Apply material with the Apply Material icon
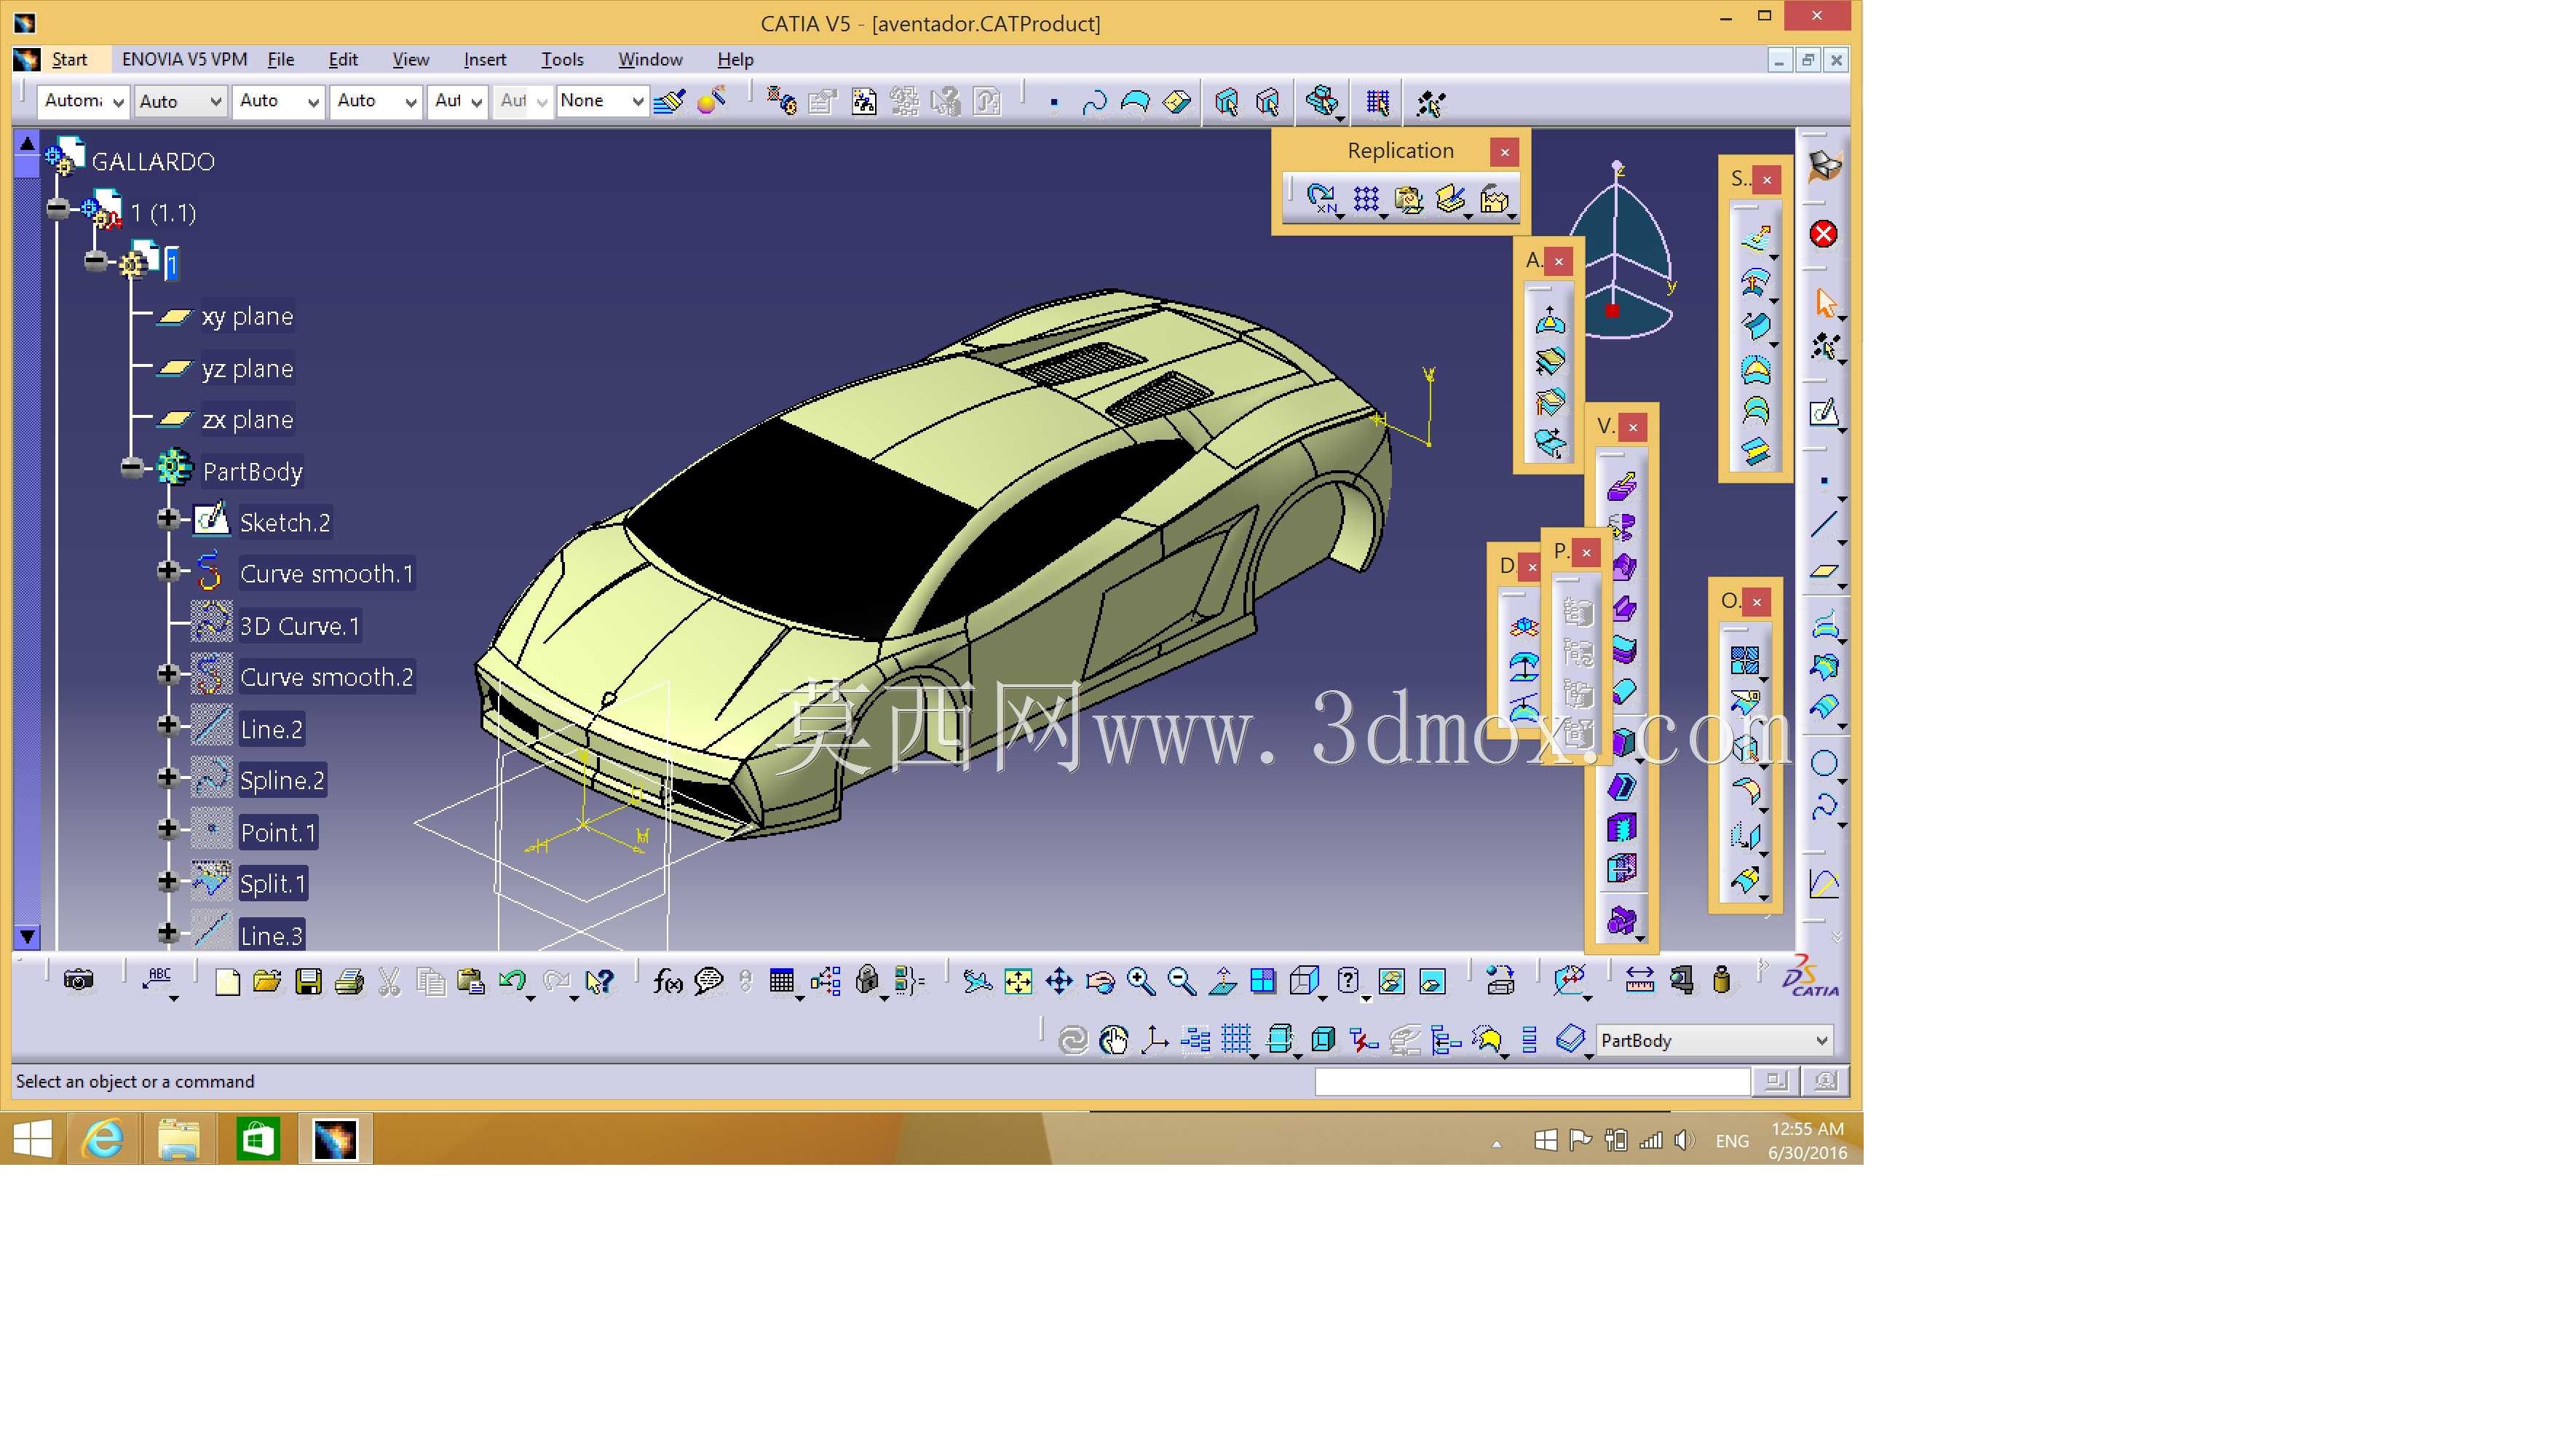This screenshot has width=2564, height=1456. click(x=1499, y=980)
